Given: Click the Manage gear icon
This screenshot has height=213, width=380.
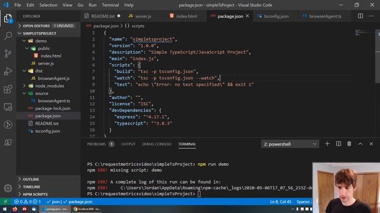Looking at the screenshot, I should [x=8, y=188].
